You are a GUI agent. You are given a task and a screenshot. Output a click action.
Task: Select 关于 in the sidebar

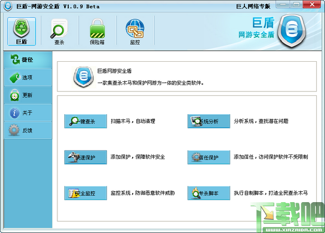28,113
